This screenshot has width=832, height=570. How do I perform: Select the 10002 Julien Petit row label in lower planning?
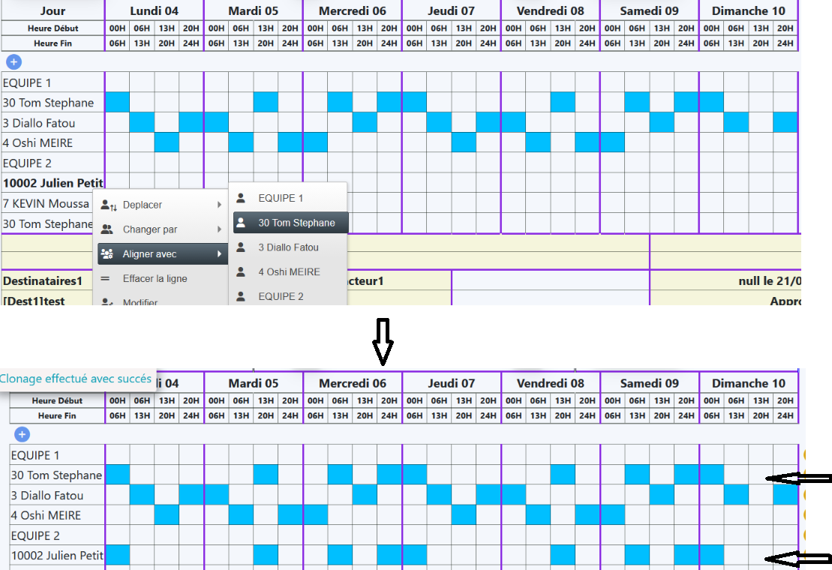coord(57,556)
